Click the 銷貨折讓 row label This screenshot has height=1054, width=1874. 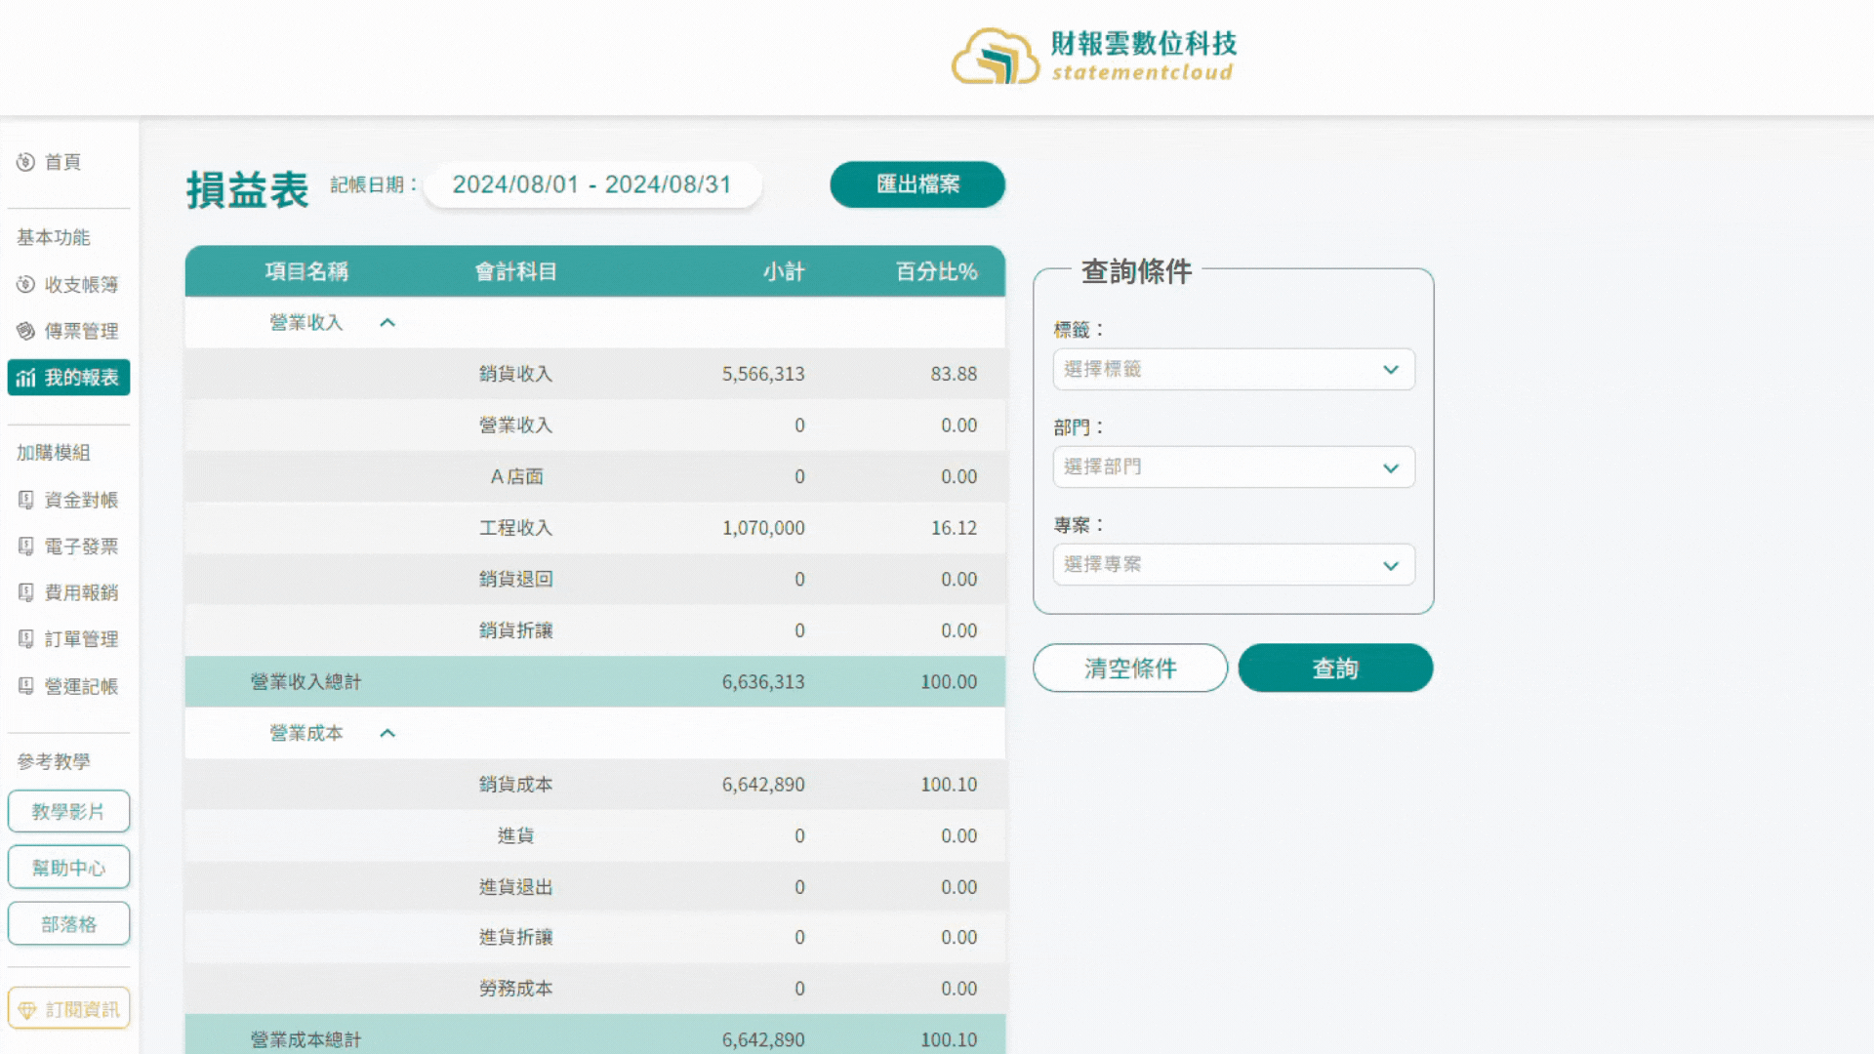[x=515, y=631]
